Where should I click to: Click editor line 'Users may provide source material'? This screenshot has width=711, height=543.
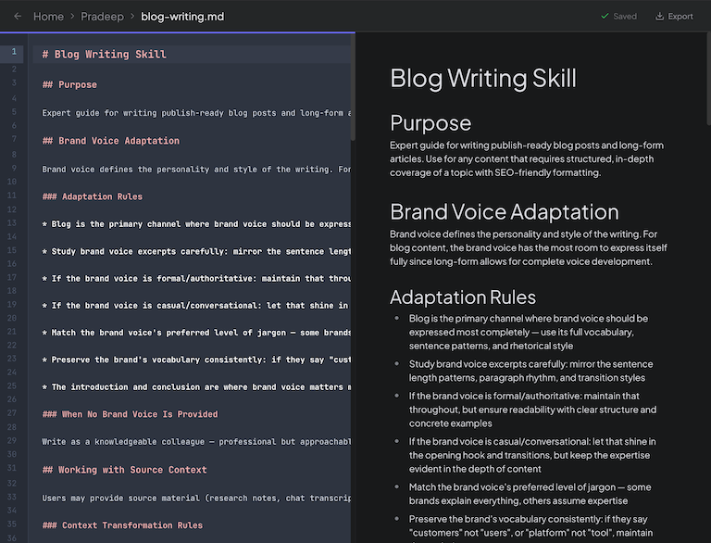coord(196,498)
